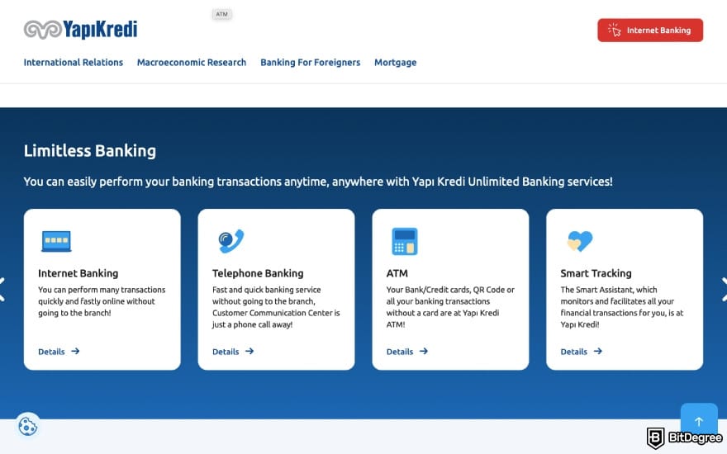Image resolution: width=727 pixels, height=454 pixels.
Task: Click the cursor icon in Internet Banking button
Action: [615, 30]
